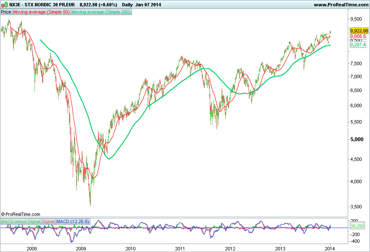
Task: Click the 3,500 price axis label
Action: pyautogui.click(x=356, y=207)
